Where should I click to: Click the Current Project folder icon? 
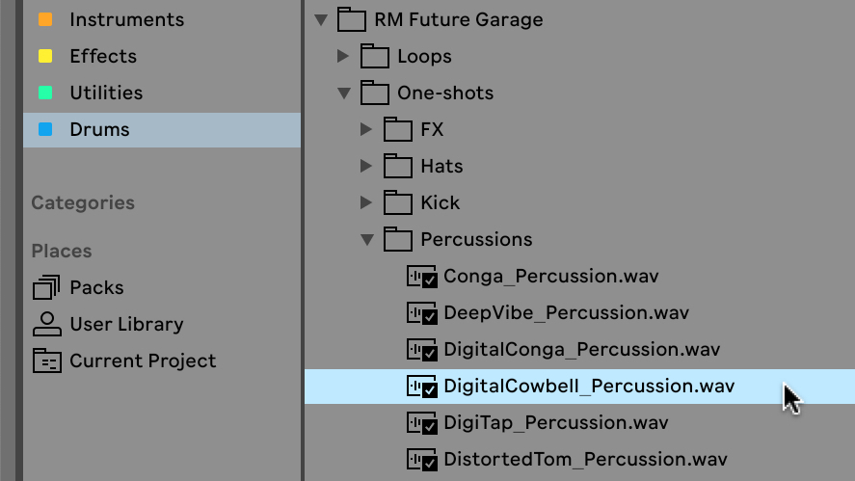(x=47, y=361)
